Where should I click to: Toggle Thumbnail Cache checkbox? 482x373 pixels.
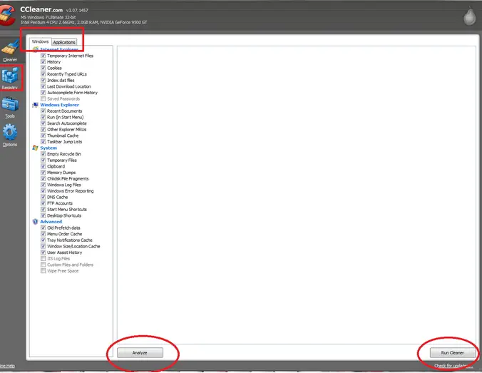pos(43,136)
